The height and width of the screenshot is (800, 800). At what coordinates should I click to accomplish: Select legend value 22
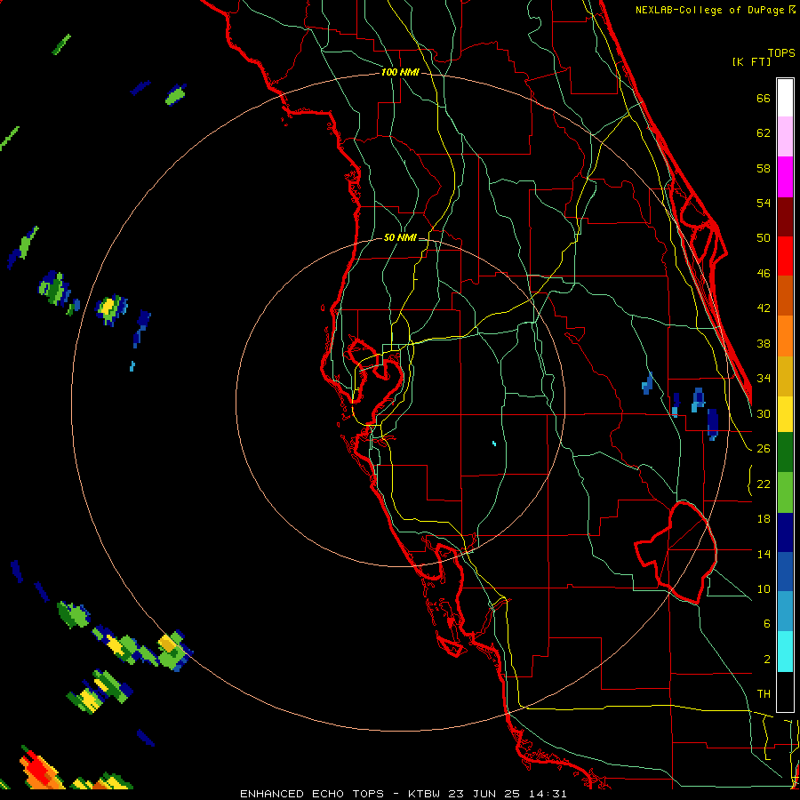click(764, 484)
